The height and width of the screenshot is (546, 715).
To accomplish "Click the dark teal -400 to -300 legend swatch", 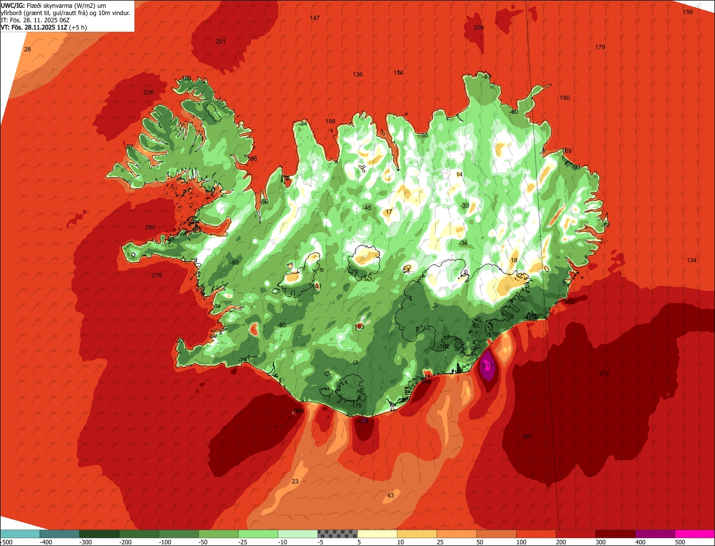I will click(x=59, y=534).
